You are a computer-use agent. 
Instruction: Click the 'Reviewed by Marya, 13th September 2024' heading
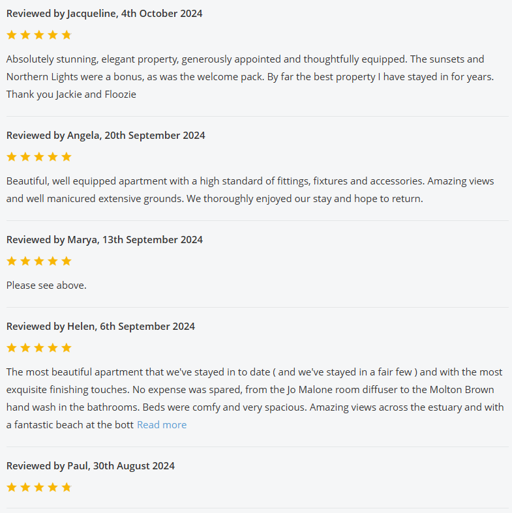(x=104, y=240)
